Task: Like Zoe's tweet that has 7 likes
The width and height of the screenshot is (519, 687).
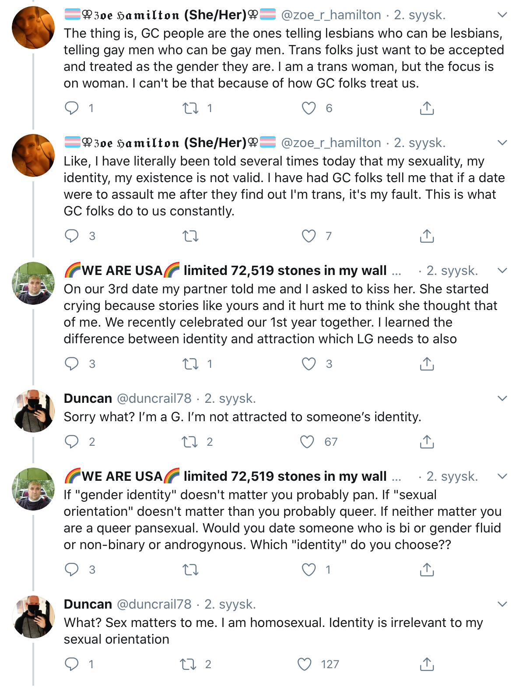Action: tap(309, 236)
